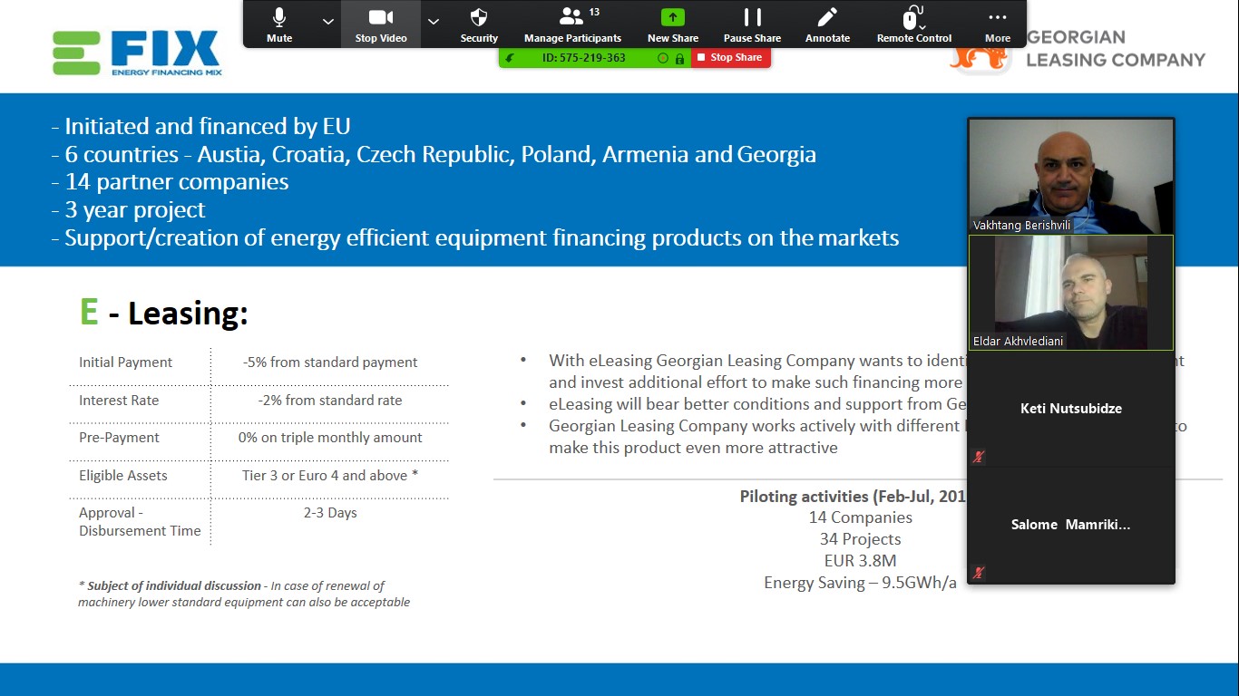The height and width of the screenshot is (696, 1239).
Task: Click the Georgian Leasing Company name
Action: pos(1116,49)
